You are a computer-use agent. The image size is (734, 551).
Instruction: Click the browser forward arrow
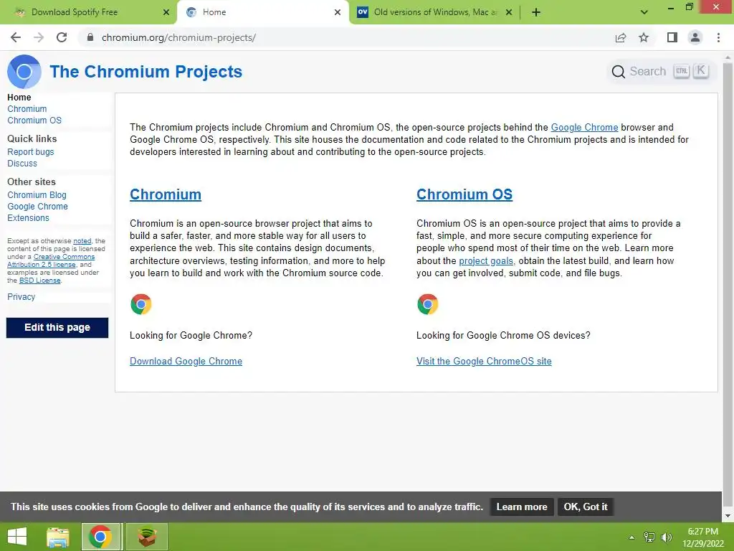[39, 37]
